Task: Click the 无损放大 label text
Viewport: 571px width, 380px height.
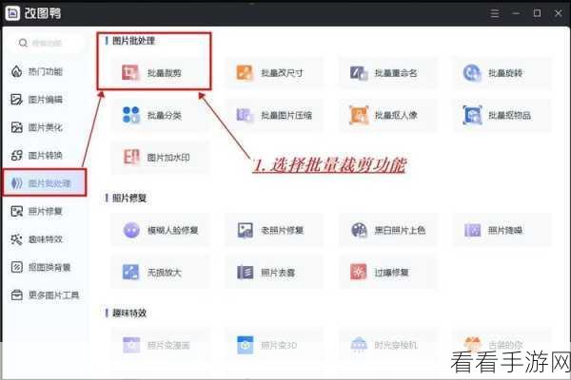Action: coord(165,273)
